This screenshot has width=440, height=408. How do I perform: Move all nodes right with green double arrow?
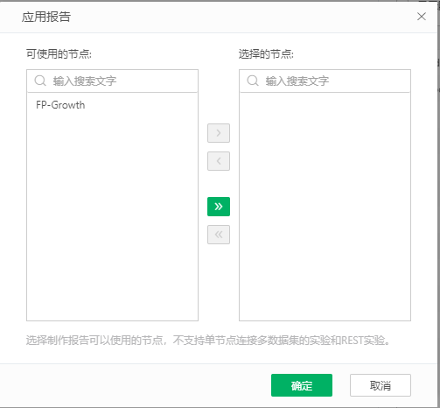click(219, 207)
